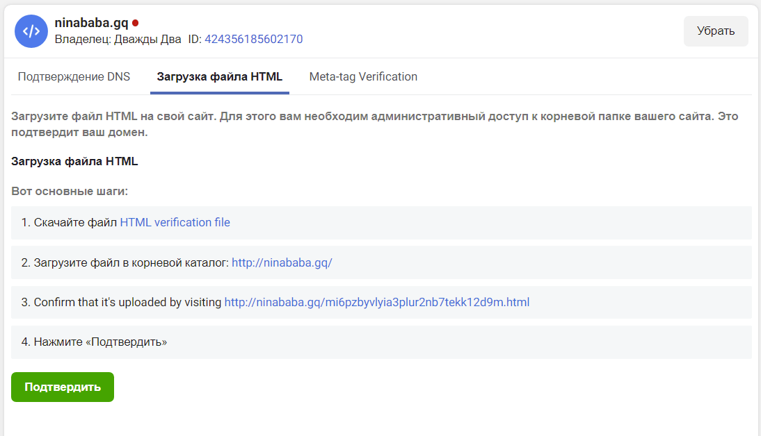761x436 pixels.
Task: Select the Загрузка файла HTML tab
Action: 219,77
